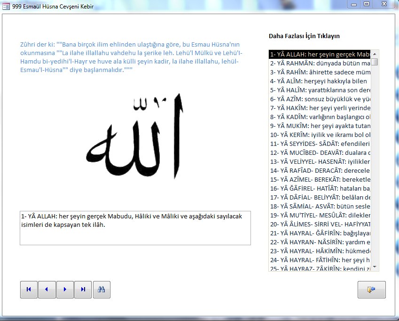Pick "10- YÂ KERÎM" in the list

320,135
